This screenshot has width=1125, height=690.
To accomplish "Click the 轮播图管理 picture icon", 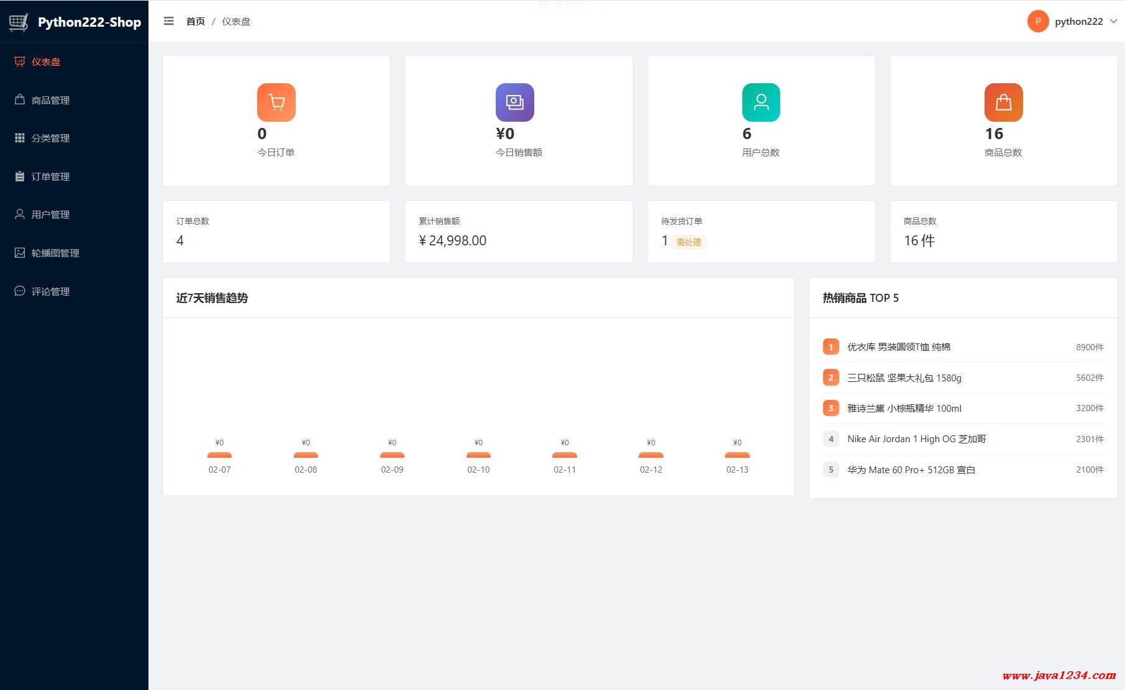I will tap(20, 253).
